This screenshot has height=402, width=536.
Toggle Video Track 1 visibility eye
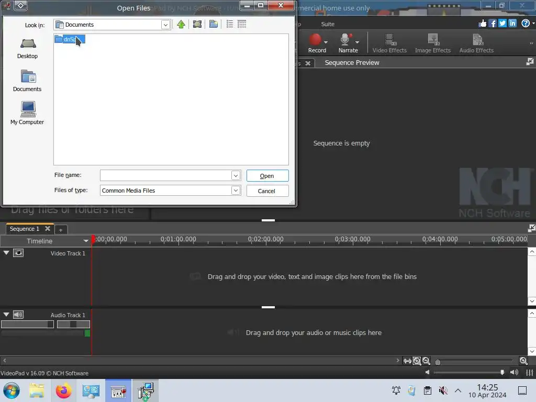point(18,253)
